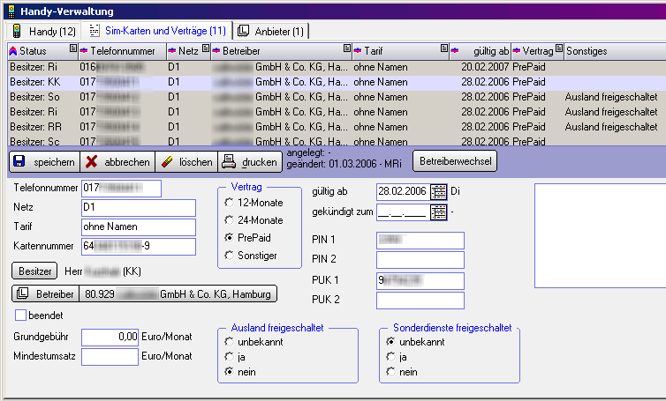This screenshot has height=401, width=666.
Task: Set Sonderdienste freigeschaltet to nein
Action: 391,372
